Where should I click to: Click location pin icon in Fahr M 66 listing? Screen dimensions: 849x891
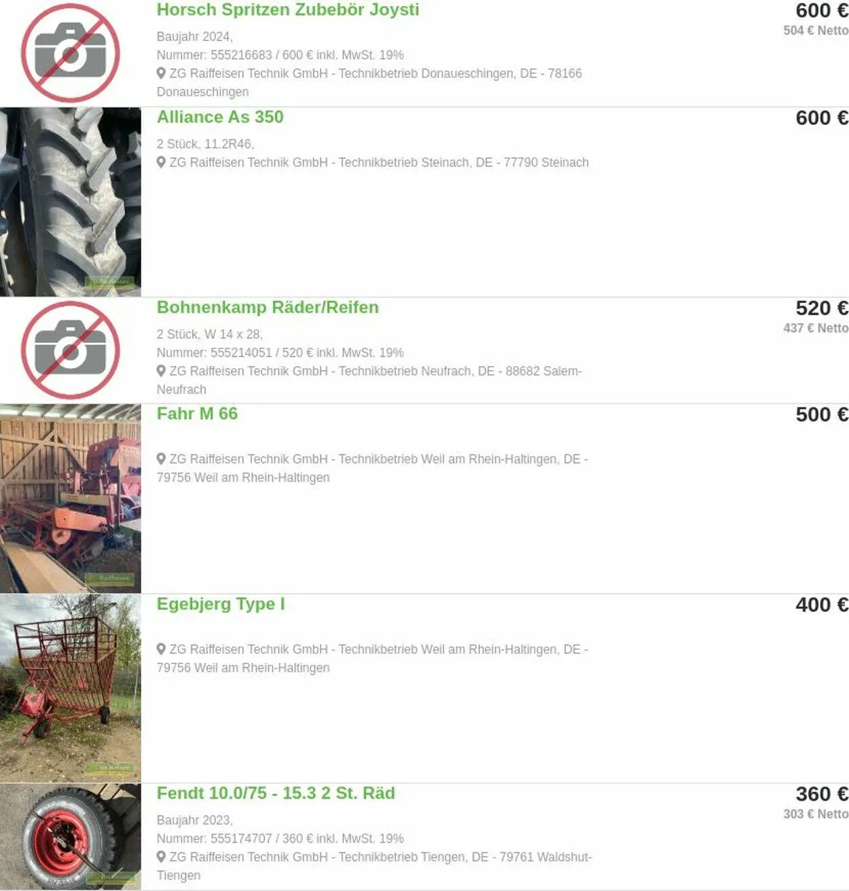[x=161, y=458]
